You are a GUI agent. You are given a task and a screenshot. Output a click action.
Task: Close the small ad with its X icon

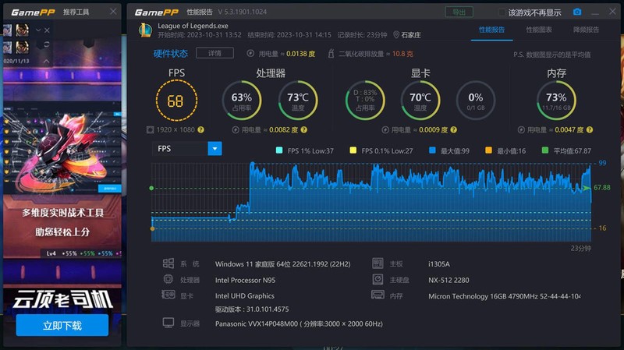pyautogui.click(x=47, y=30)
